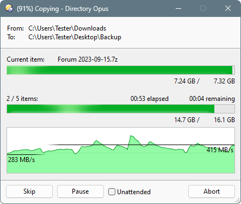Image resolution: width=241 pixels, height=204 pixels.
Task: Abort the copy operation
Action: [x=212, y=191]
